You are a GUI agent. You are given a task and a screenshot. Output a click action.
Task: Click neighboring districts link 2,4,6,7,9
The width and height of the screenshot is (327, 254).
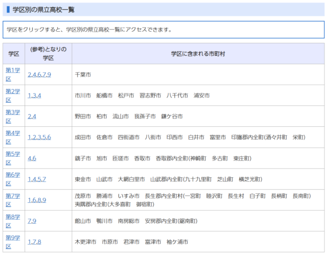pos(39,75)
